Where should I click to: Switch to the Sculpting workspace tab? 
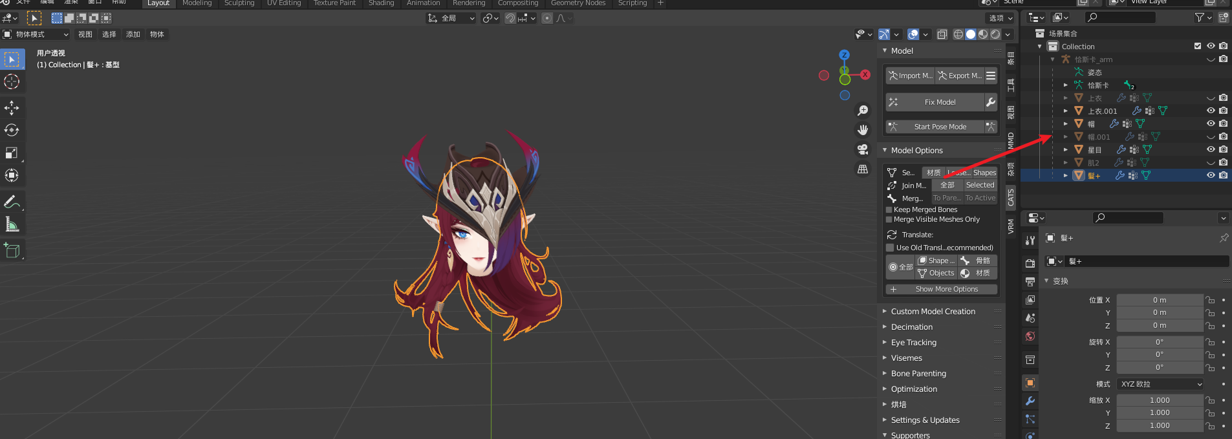239,3
